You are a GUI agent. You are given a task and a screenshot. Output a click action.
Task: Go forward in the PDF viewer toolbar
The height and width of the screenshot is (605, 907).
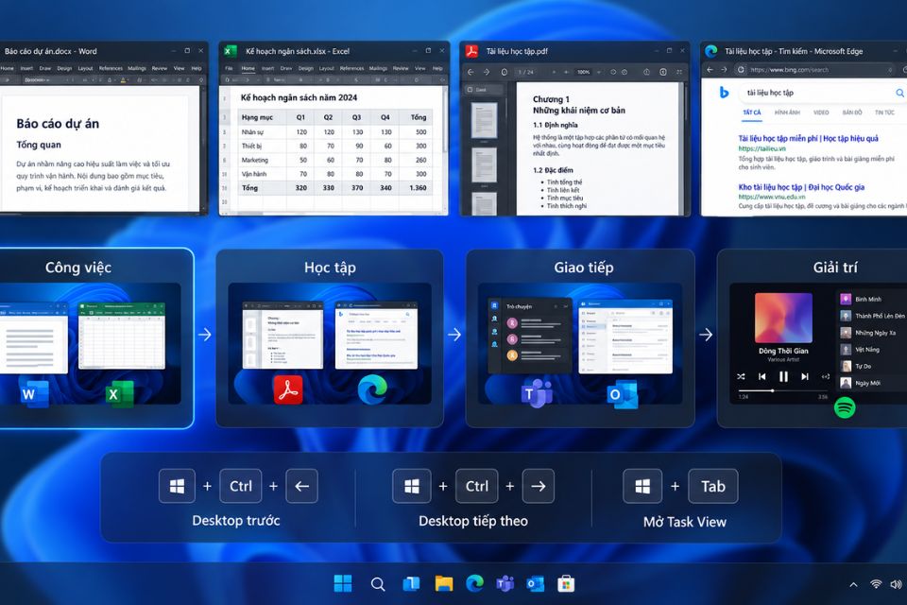coord(487,72)
